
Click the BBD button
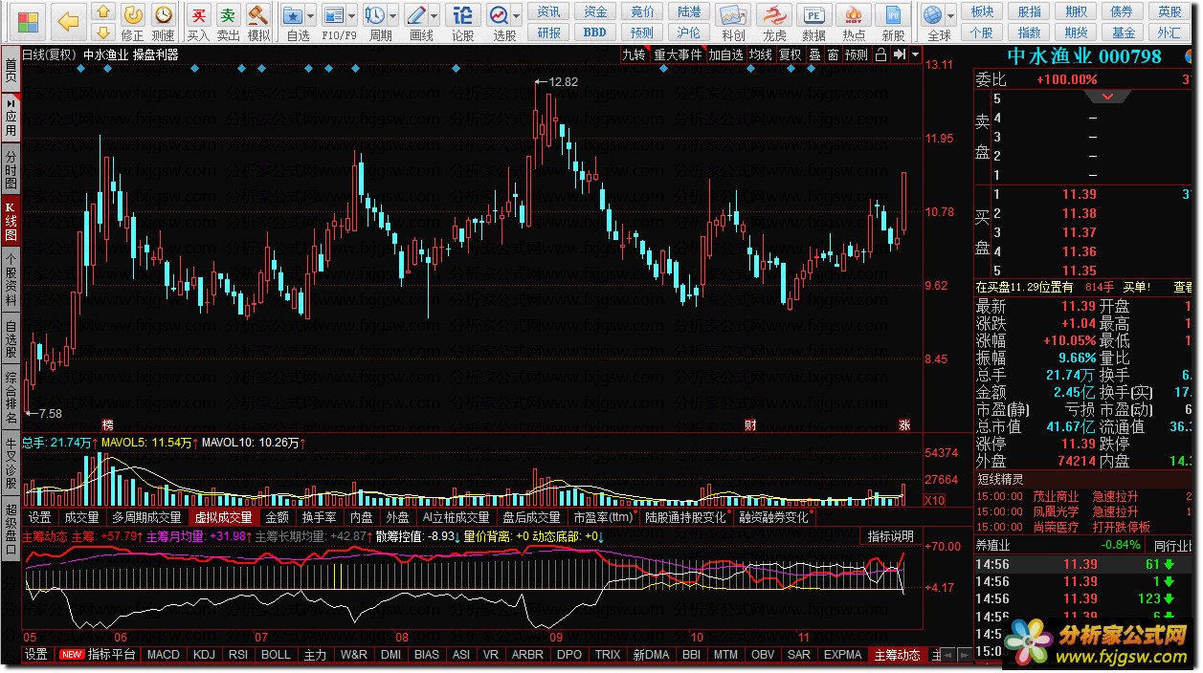click(595, 33)
